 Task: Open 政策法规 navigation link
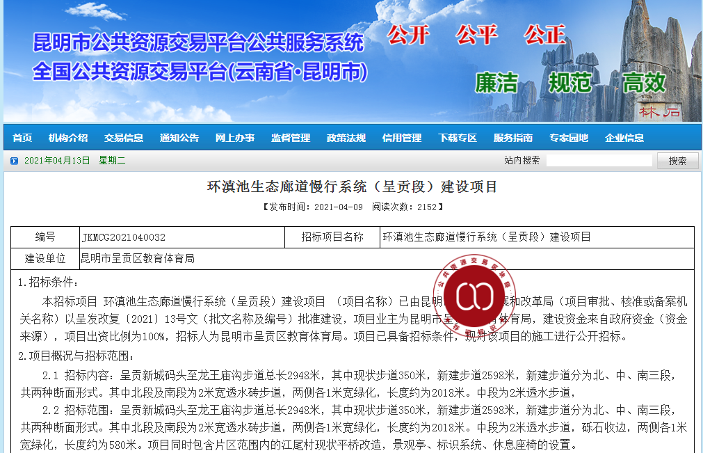(x=346, y=138)
